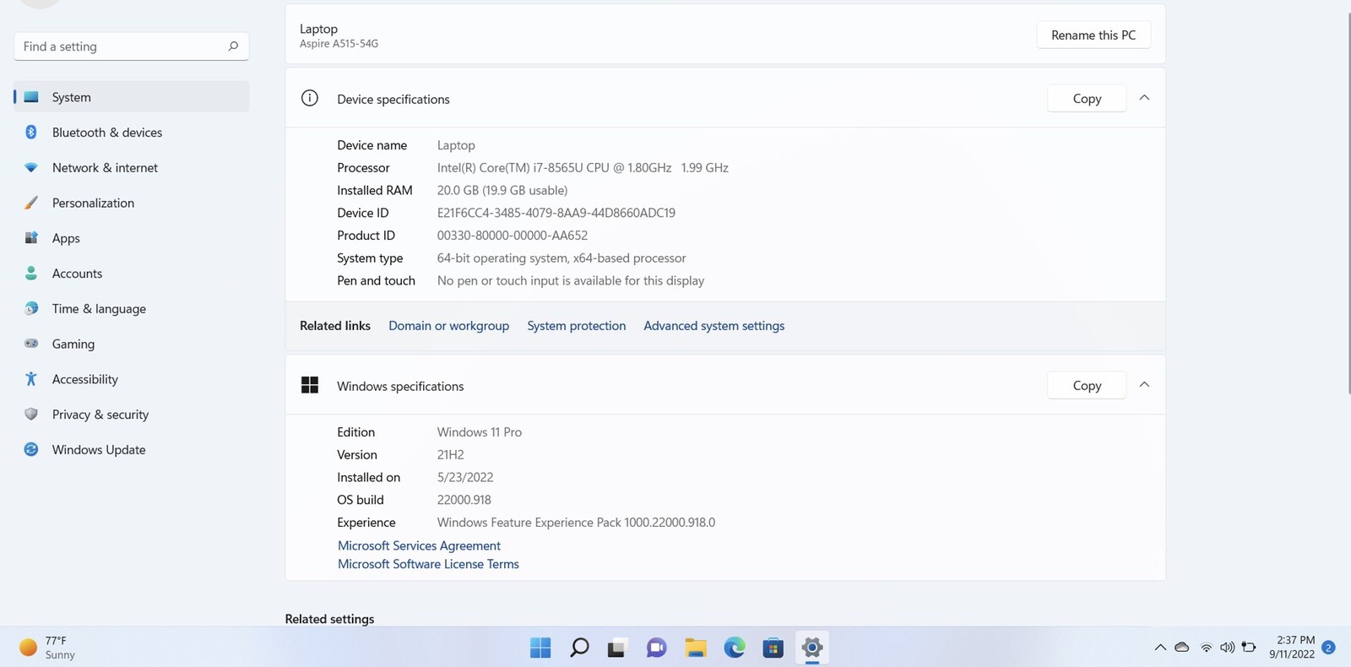Click the vertical scrollbar on right edge
Viewport: 1351px width, 667px height.
(x=1348, y=203)
